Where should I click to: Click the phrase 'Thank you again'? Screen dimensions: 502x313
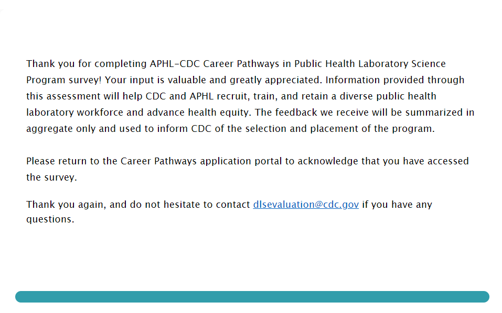[x=66, y=205]
